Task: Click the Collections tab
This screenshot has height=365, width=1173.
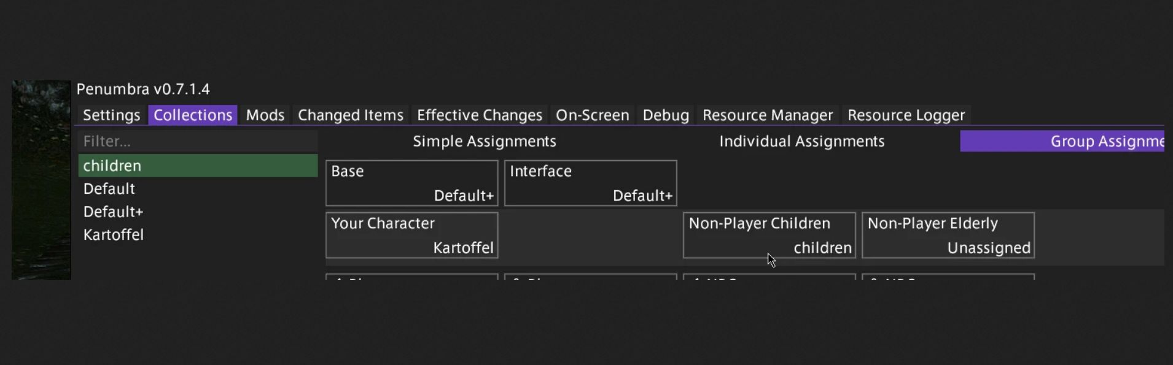Action: coord(193,115)
